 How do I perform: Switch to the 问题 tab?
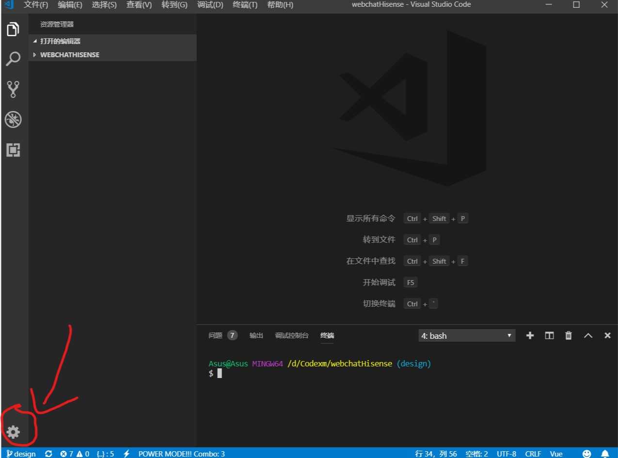(x=223, y=335)
